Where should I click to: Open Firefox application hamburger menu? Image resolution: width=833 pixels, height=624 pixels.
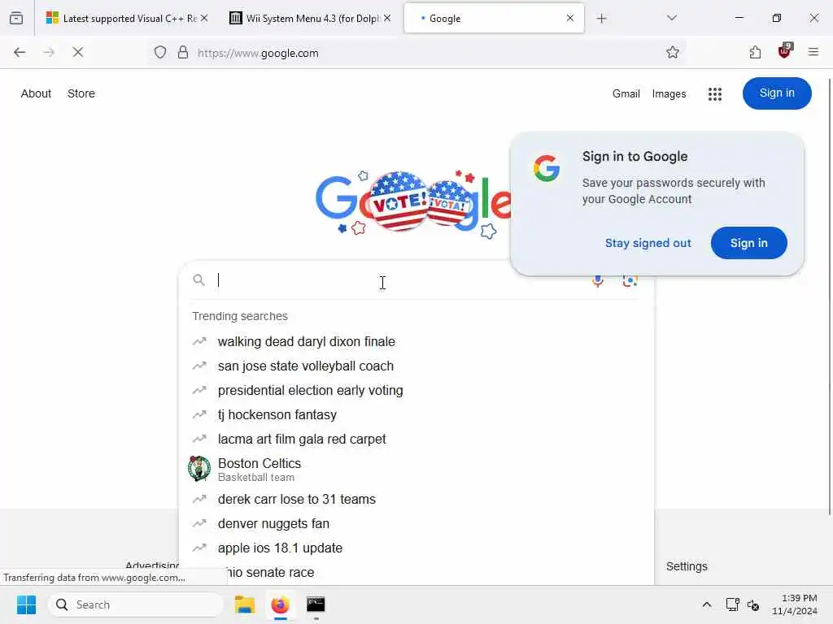click(813, 52)
